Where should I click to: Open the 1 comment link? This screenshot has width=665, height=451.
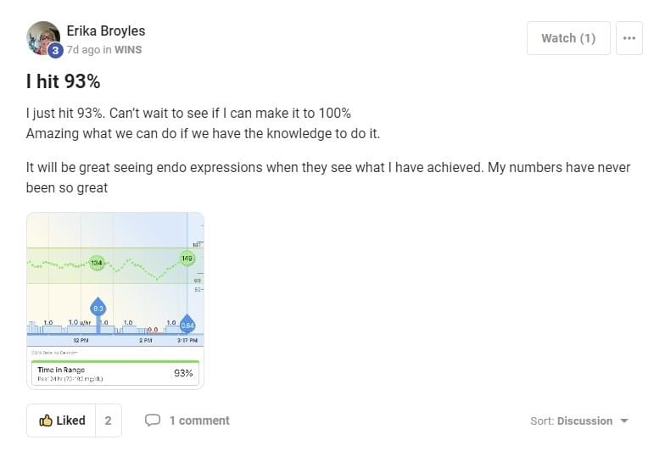[198, 420]
